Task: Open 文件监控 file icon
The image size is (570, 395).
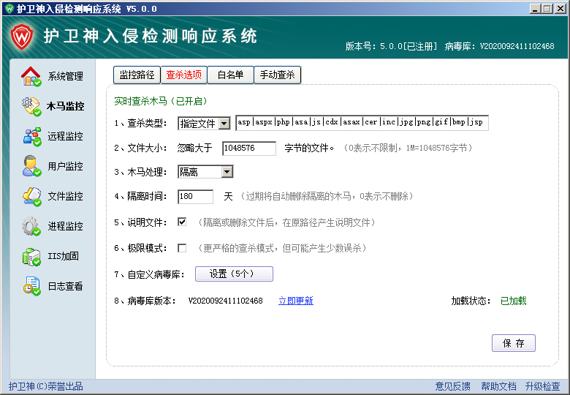Action: pyautogui.click(x=31, y=196)
